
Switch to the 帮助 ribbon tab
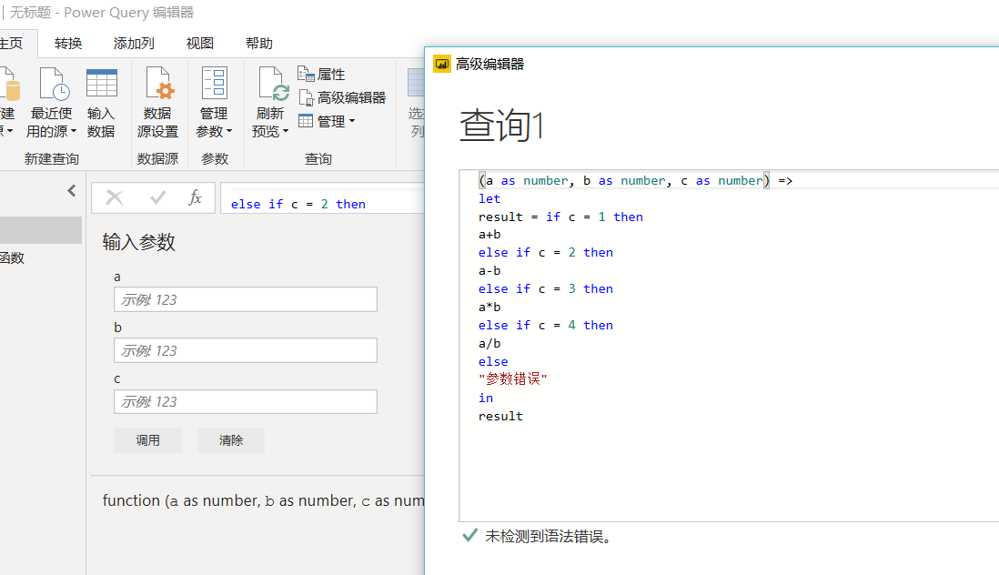(x=258, y=44)
